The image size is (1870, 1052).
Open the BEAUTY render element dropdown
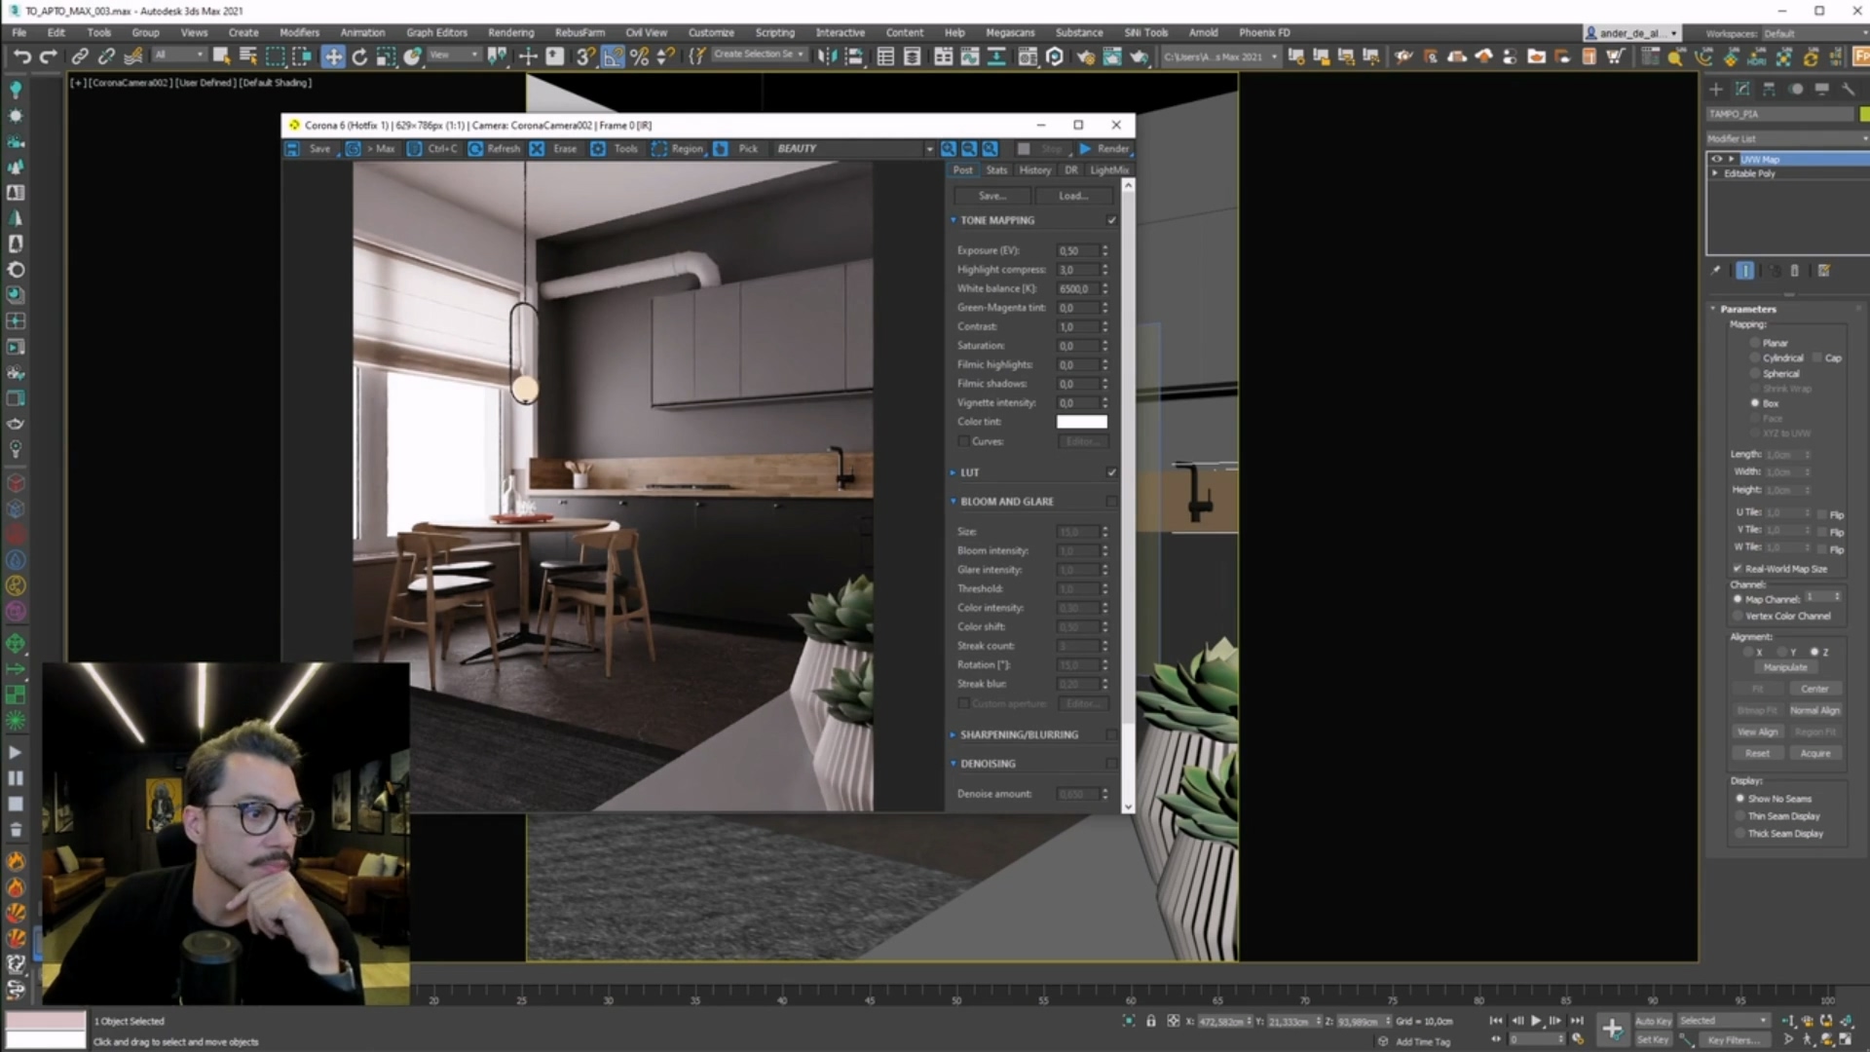point(928,149)
